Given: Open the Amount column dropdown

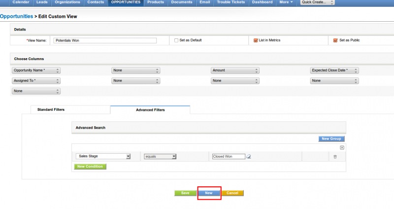Looking at the screenshot, I should (x=235, y=70).
